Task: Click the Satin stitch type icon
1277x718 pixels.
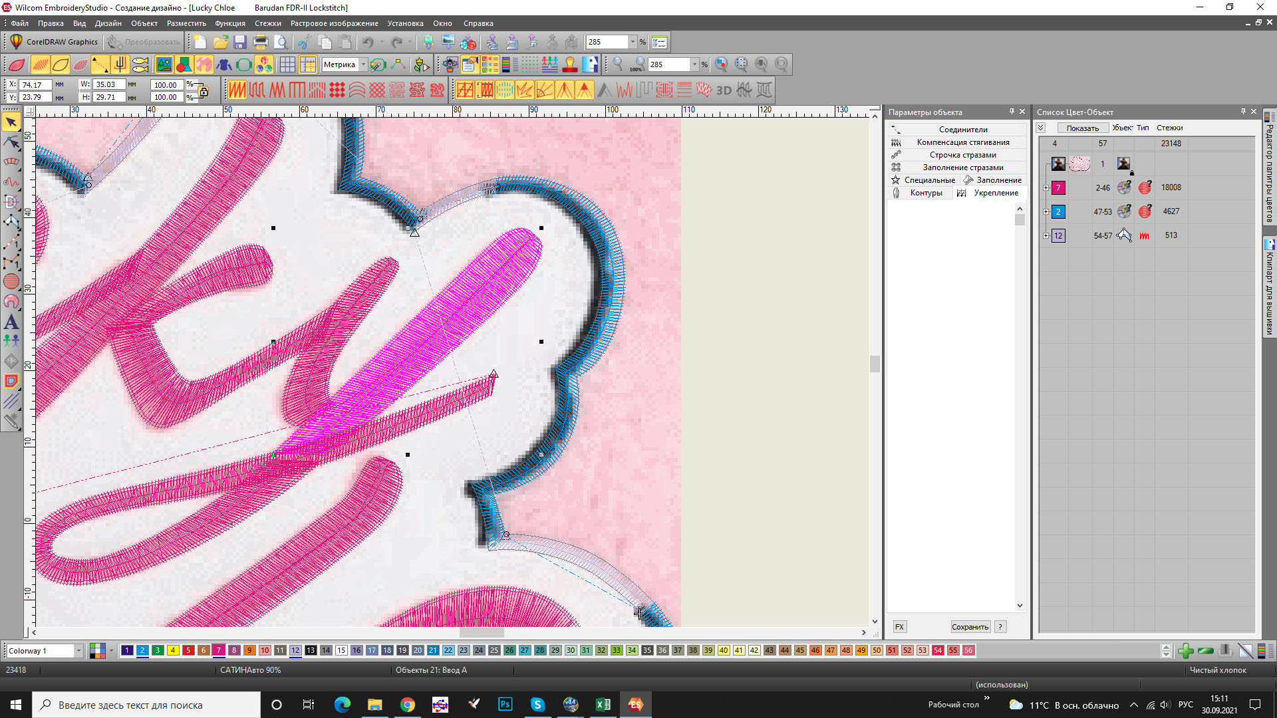Action: pos(237,90)
